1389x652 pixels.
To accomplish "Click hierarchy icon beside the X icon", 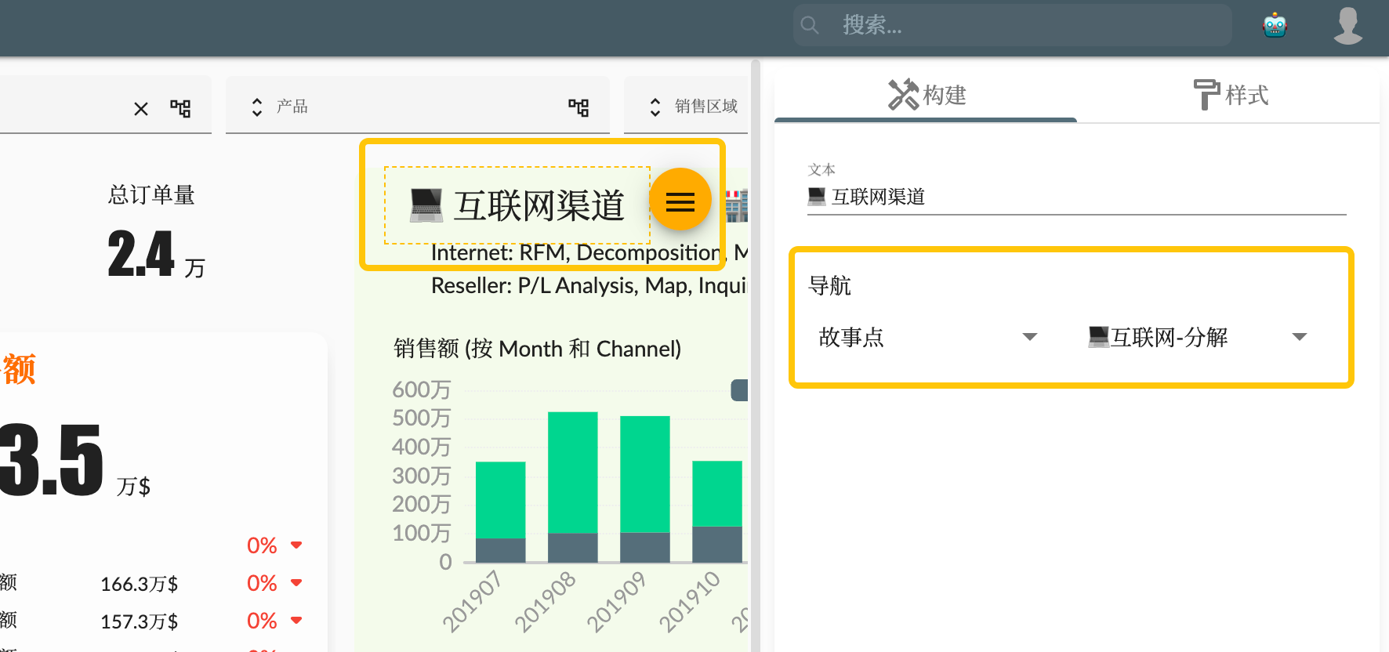I will point(180,108).
